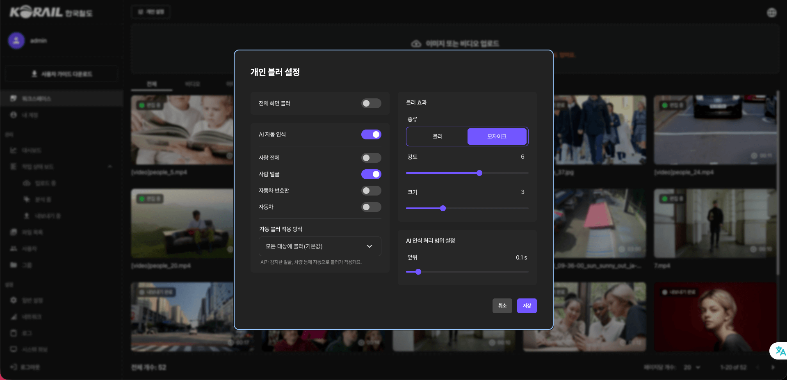Click the folder icon in the sidebar
This screenshot has height=380, width=787.
click(x=14, y=265)
